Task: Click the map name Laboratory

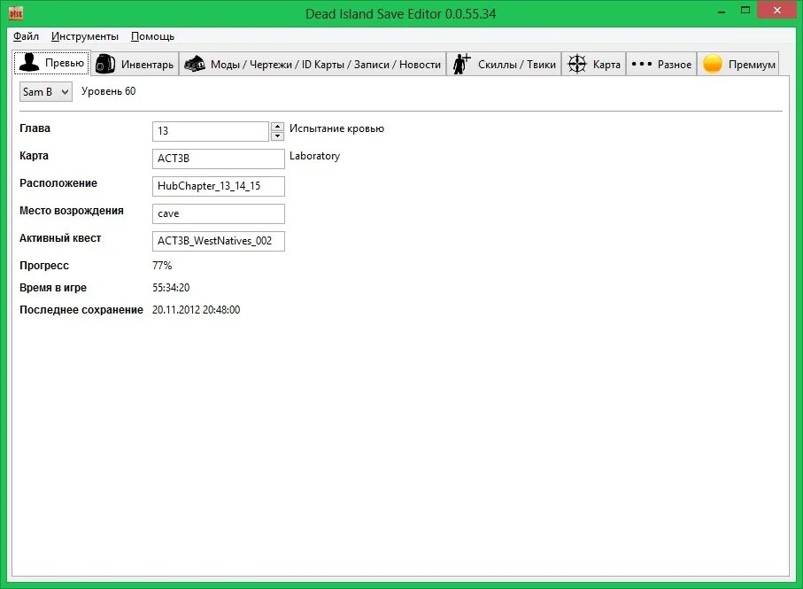Action: tap(314, 156)
